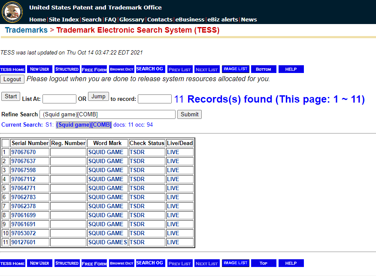
Task: Open the Home navigation link
Action: tap(37, 20)
